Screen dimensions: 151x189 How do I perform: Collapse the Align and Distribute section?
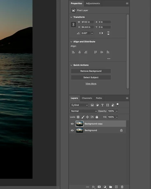(71, 42)
